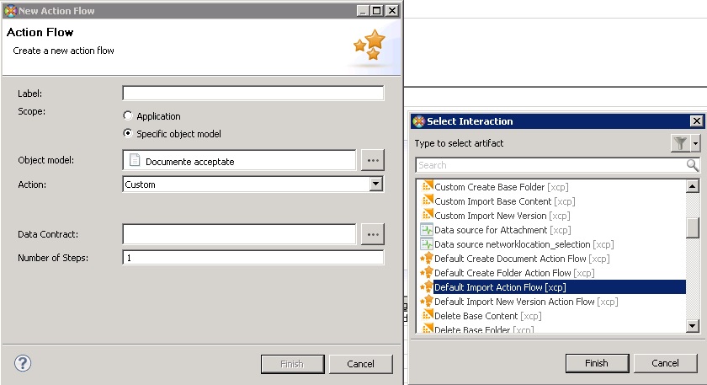Click the Select Interaction title bar app icon
The height and width of the screenshot is (385, 707).
click(x=419, y=121)
